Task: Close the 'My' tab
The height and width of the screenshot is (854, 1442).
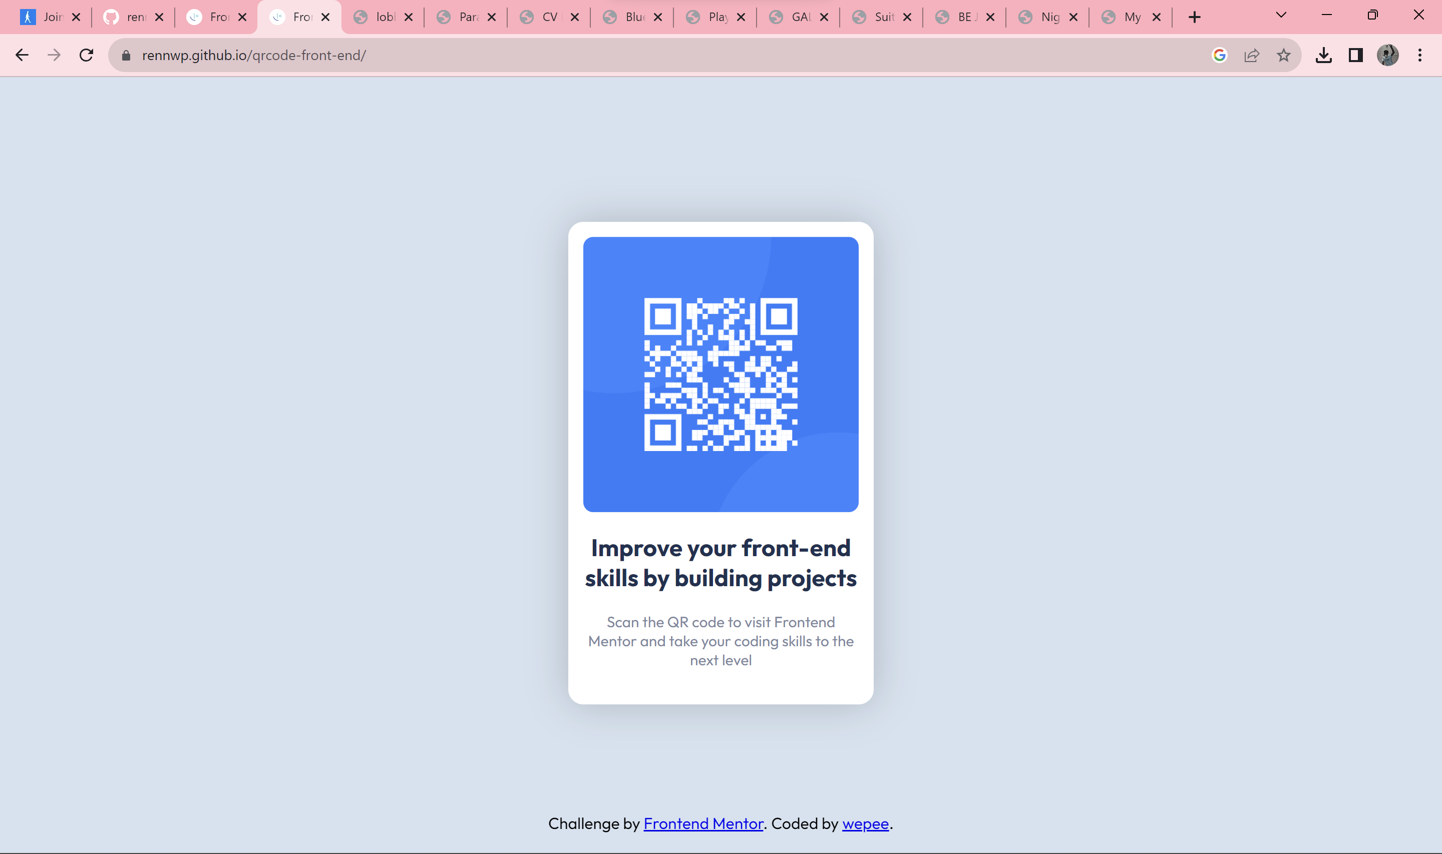Action: (x=1157, y=17)
